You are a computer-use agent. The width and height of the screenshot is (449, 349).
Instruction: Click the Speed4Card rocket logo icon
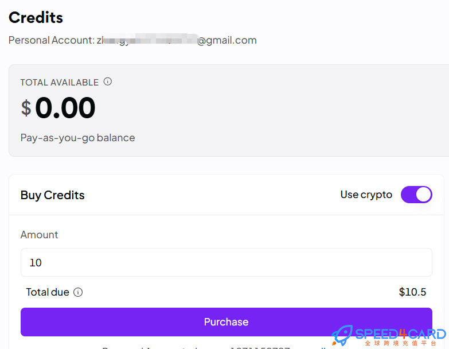[x=342, y=335]
